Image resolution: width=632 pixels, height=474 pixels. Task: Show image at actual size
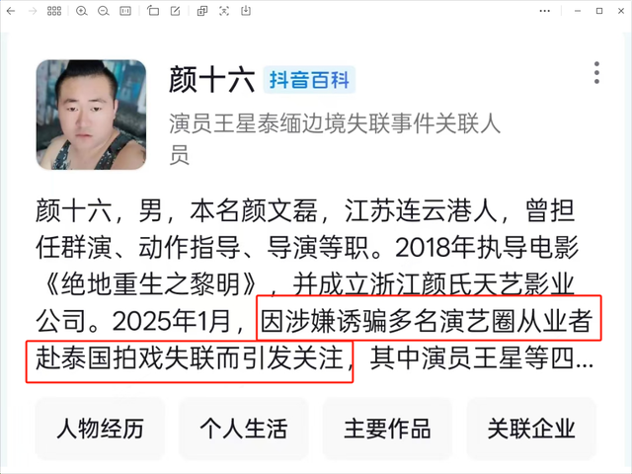[x=125, y=11]
